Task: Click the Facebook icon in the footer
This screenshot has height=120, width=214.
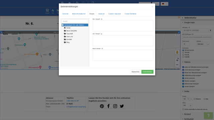Action: click(108, 106)
